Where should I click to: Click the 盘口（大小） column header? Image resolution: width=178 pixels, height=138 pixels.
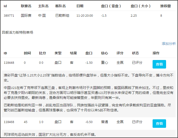coord(141,6)
